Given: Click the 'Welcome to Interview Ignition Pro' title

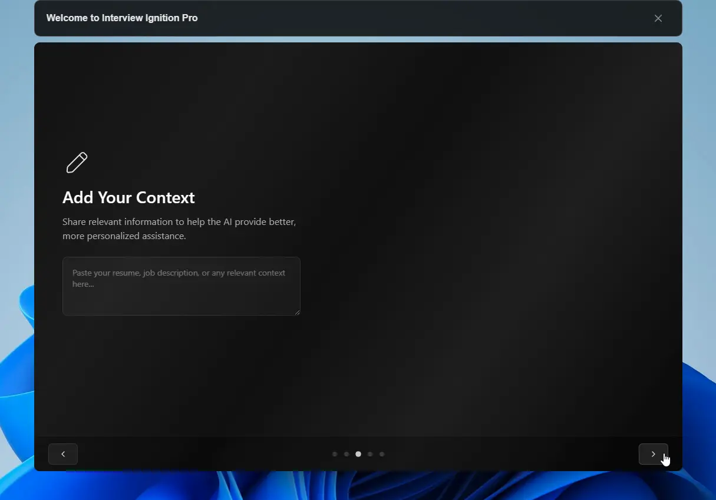Looking at the screenshot, I should 121,18.
